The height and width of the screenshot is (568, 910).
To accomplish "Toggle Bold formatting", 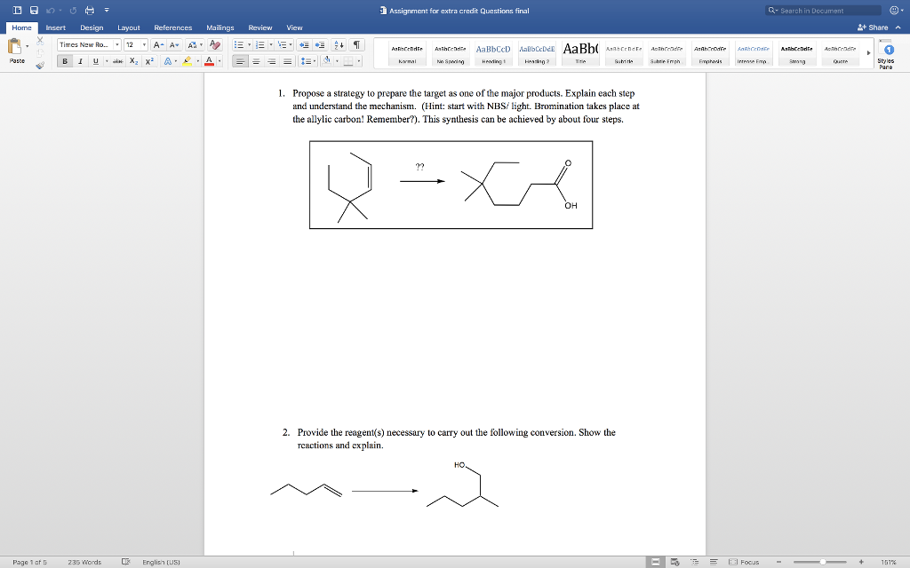I will point(66,61).
